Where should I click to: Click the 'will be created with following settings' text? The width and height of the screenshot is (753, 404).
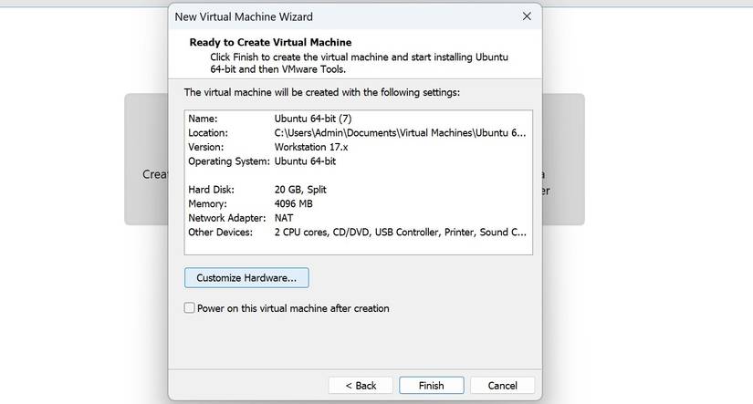[322, 92]
